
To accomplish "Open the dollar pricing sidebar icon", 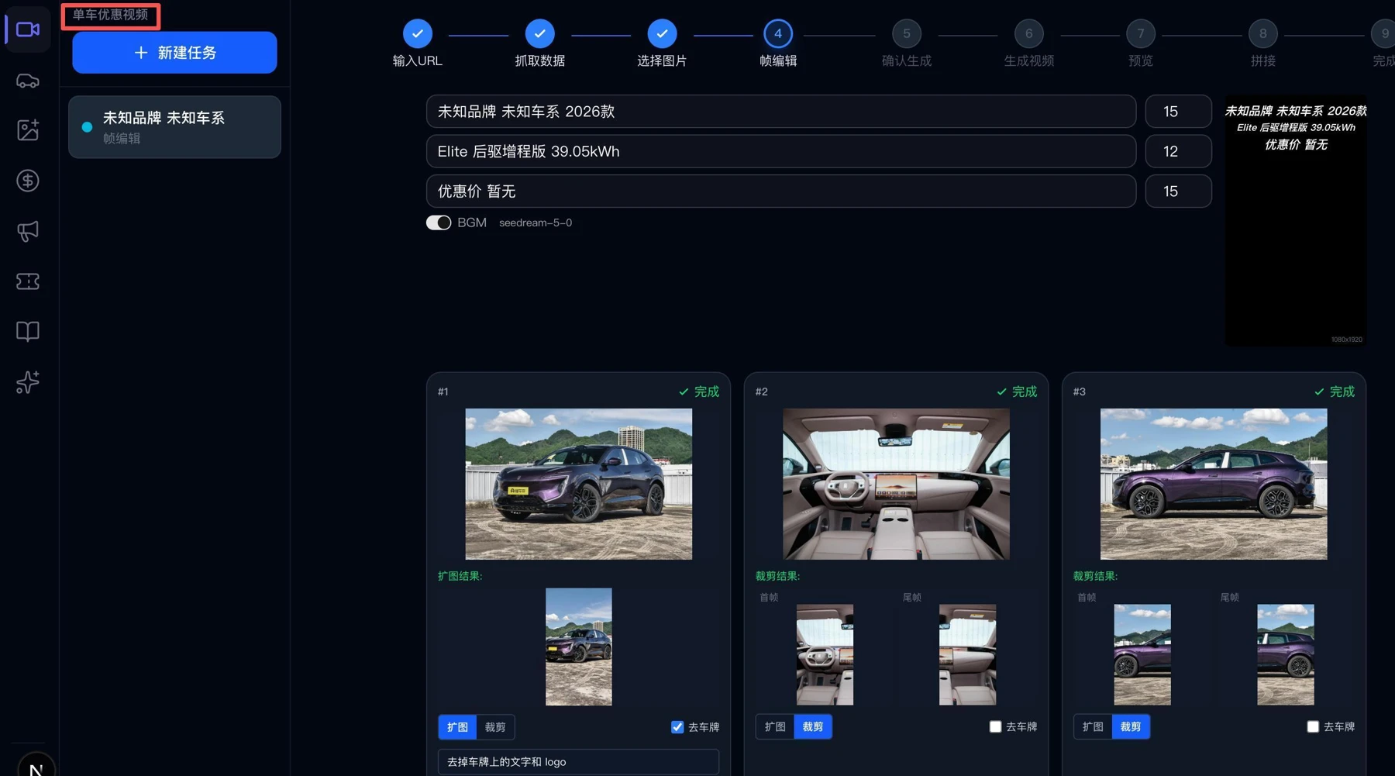I will (28, 181).
